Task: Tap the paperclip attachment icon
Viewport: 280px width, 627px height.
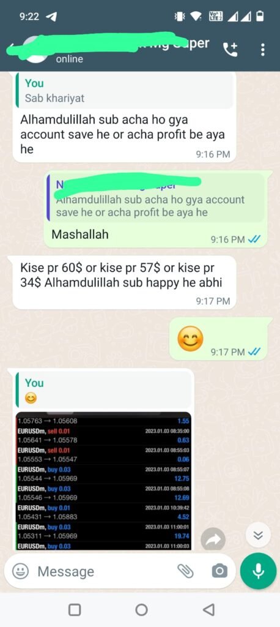Action: [186, 571]
